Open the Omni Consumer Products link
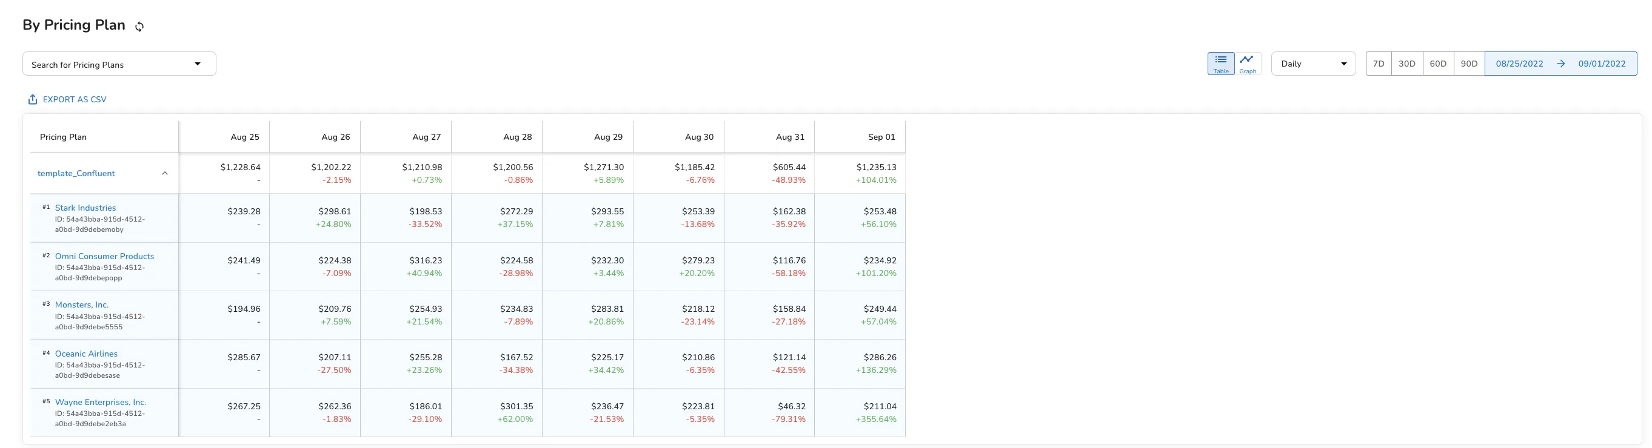 (104, 256)
